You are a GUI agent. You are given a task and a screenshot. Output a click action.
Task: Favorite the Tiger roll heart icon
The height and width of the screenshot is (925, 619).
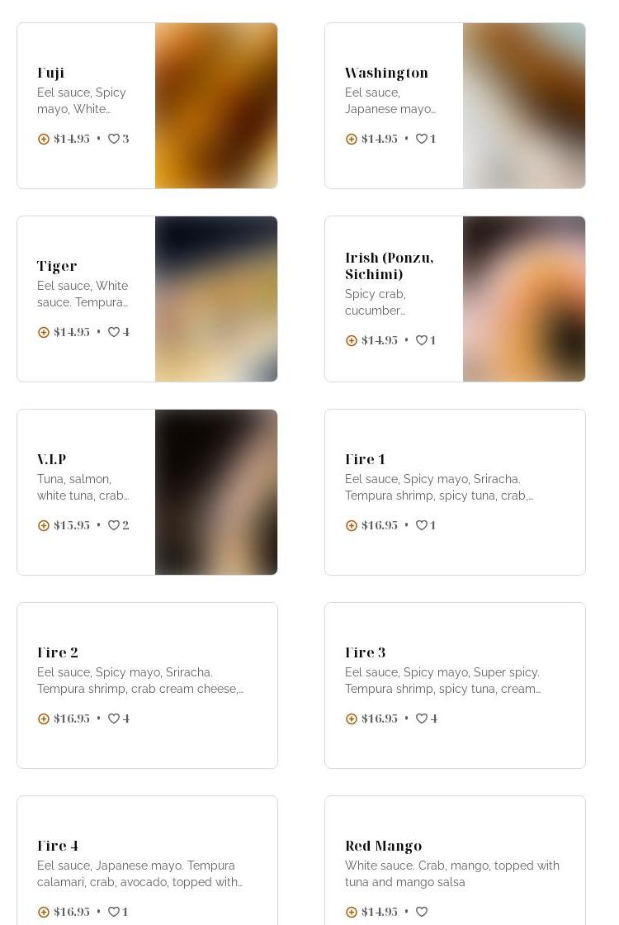tap(114, 332)
